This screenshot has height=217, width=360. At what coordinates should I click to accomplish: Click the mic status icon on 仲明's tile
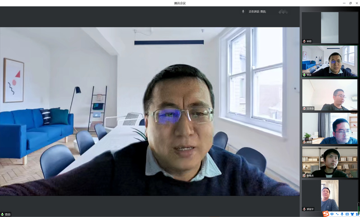click(x=304, y=41)
